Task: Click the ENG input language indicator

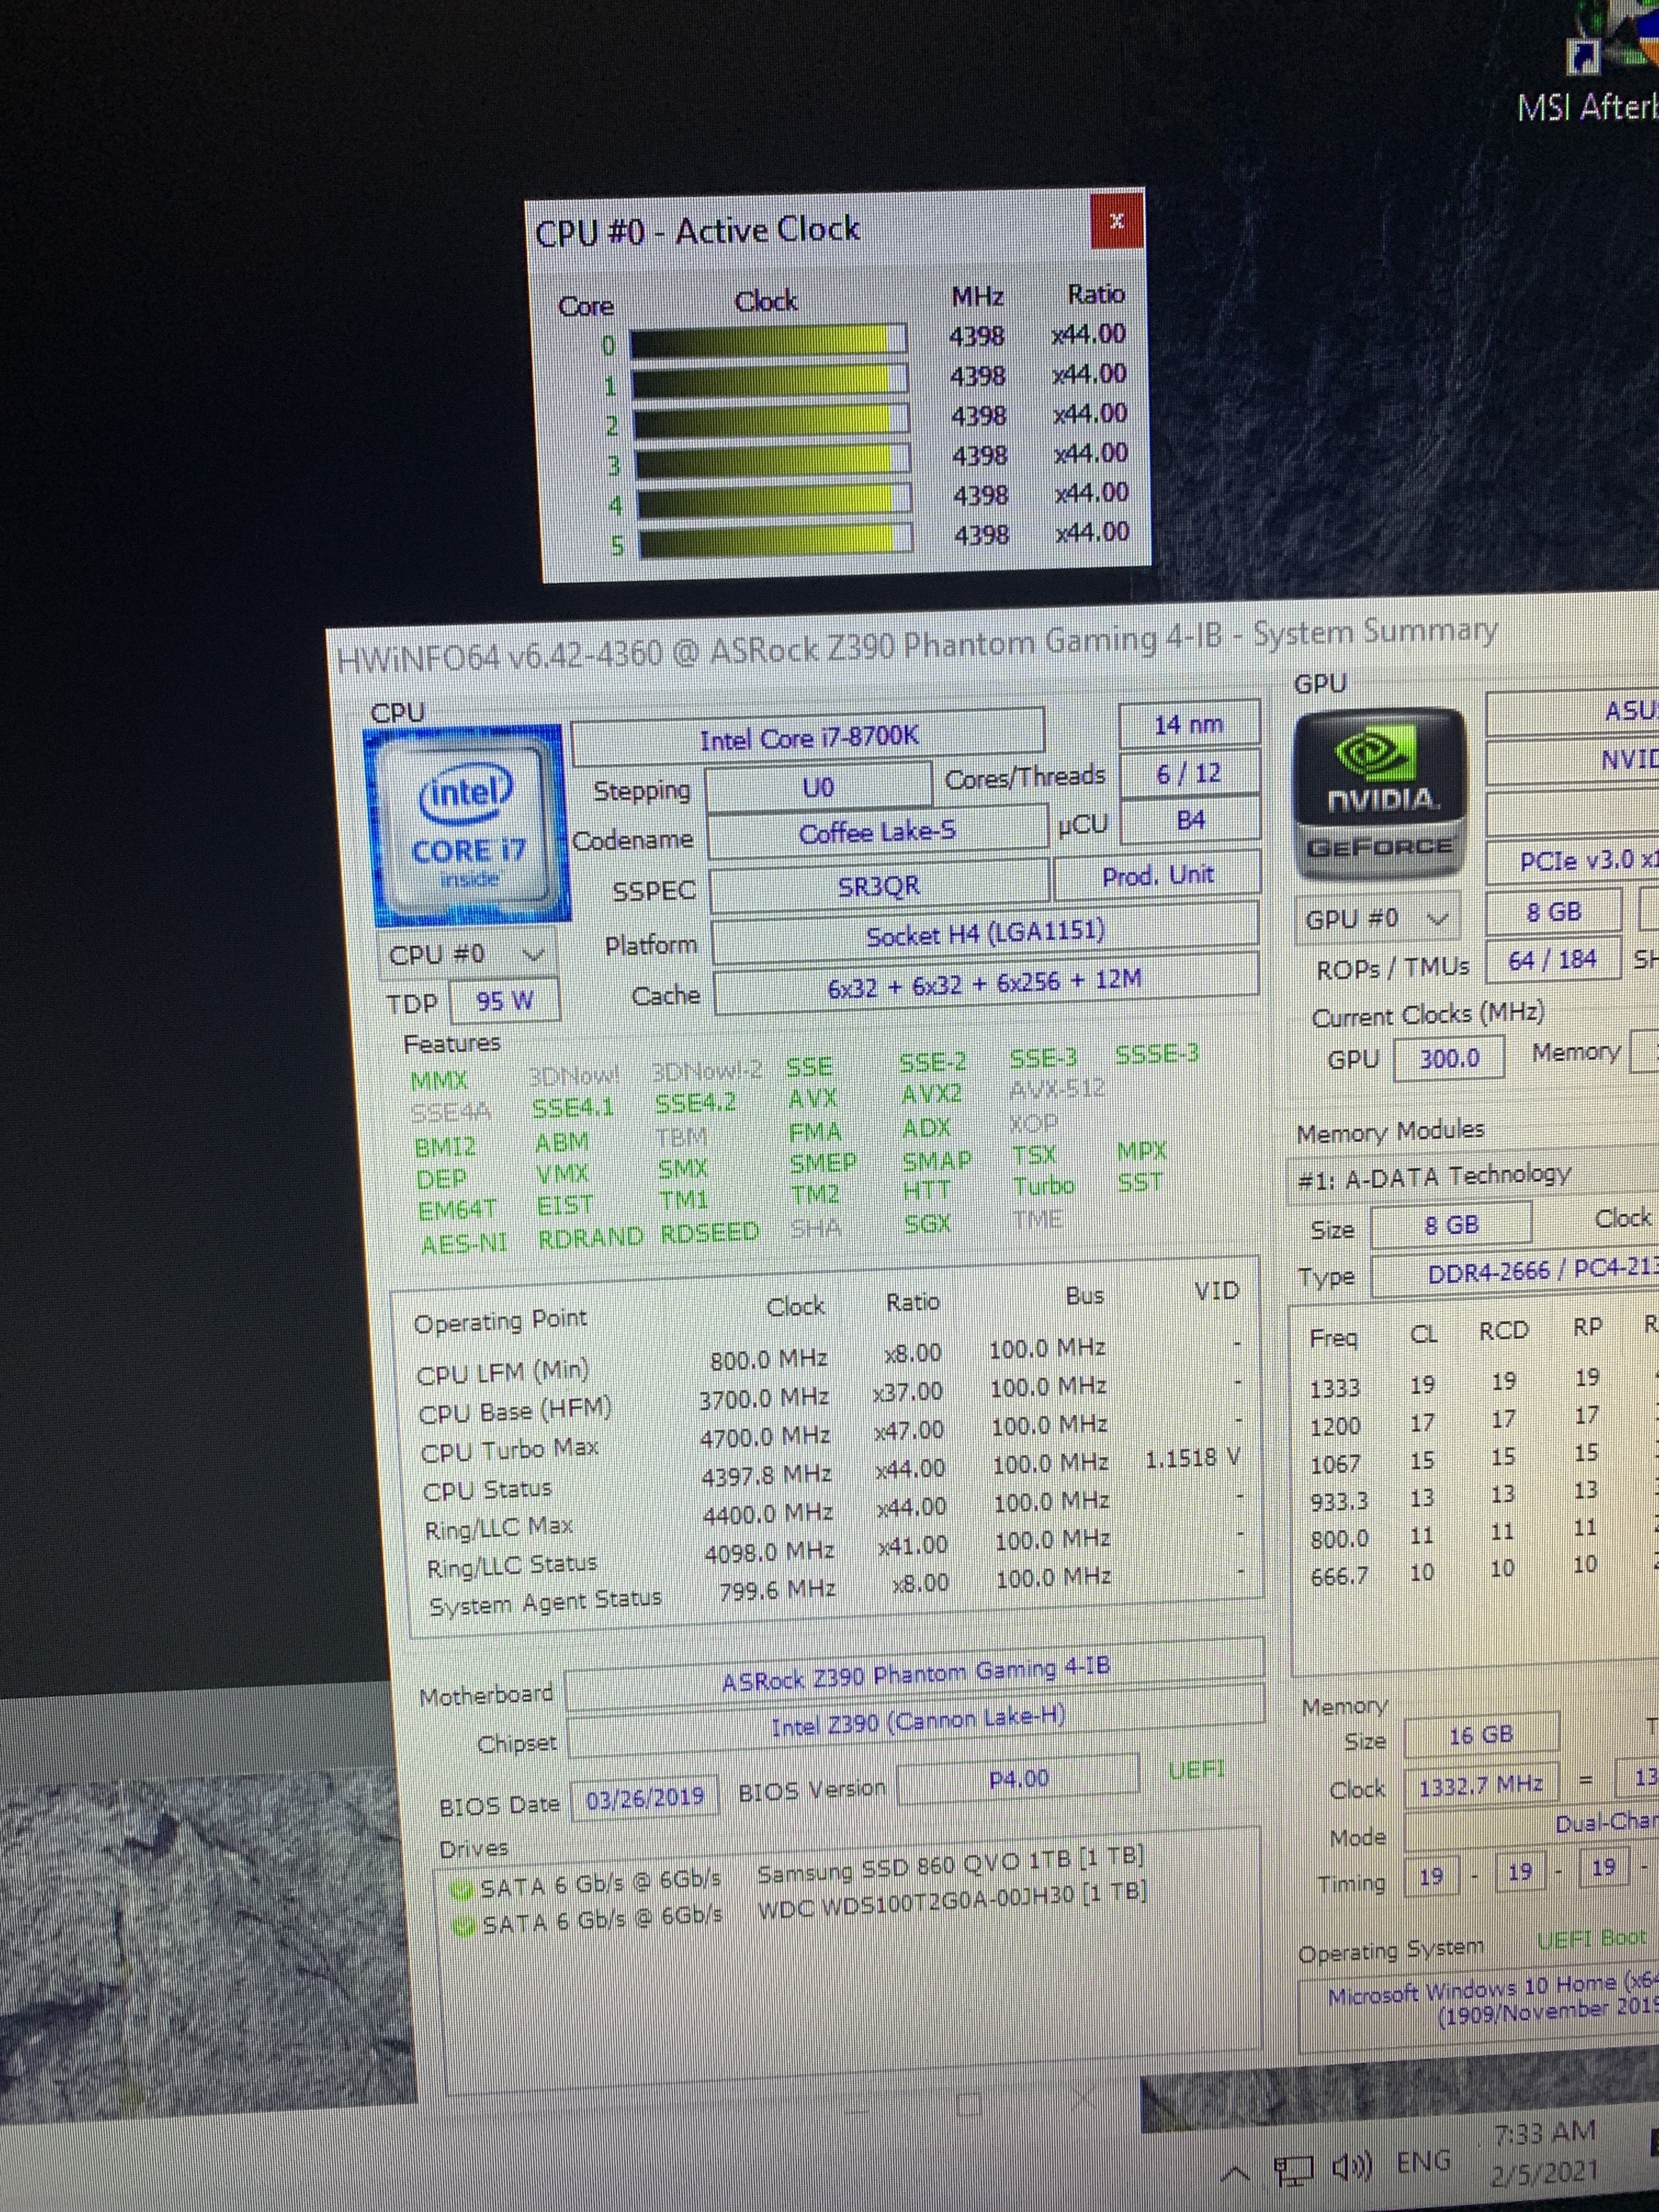Action: tap(1423, 2161)
